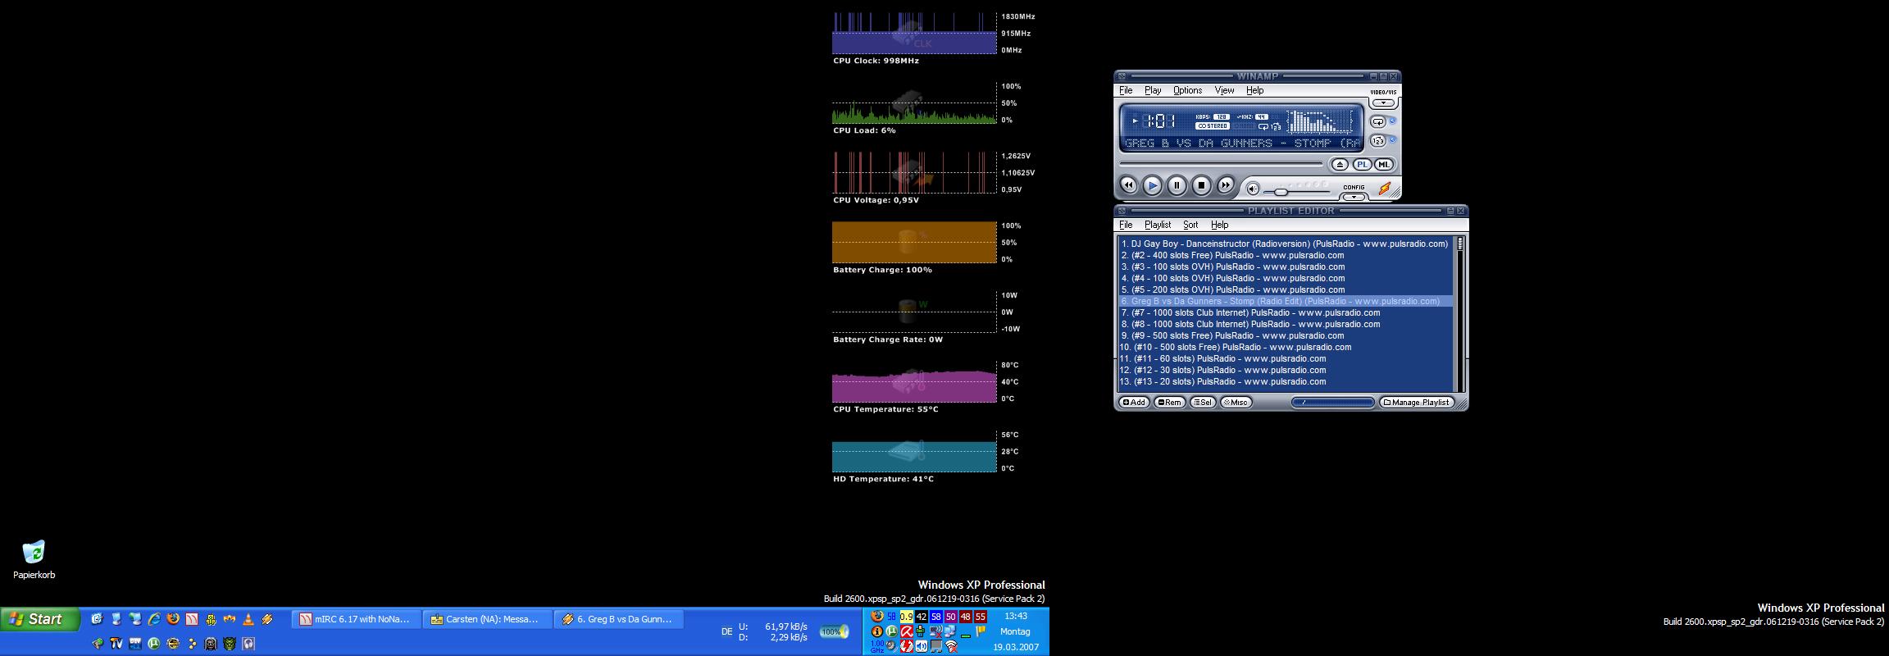Click the Winamp Previous track button
The width and height of the screenshot is (1889, 656).
point(1128,185)
